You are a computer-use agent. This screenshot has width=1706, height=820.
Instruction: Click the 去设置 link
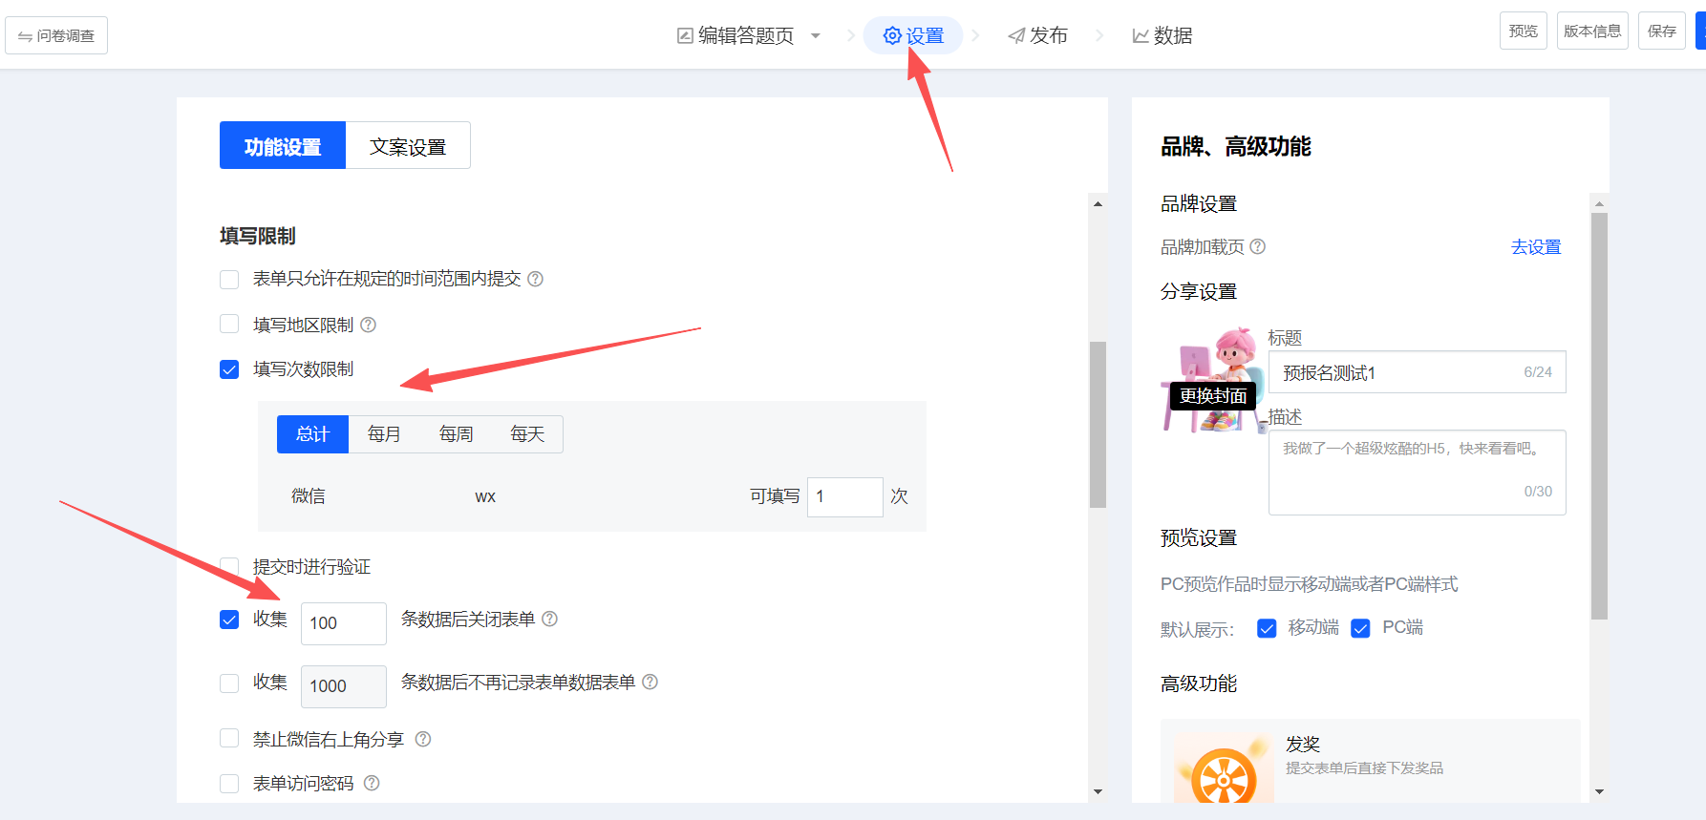pyautogui.click(x=1535, y=247)
